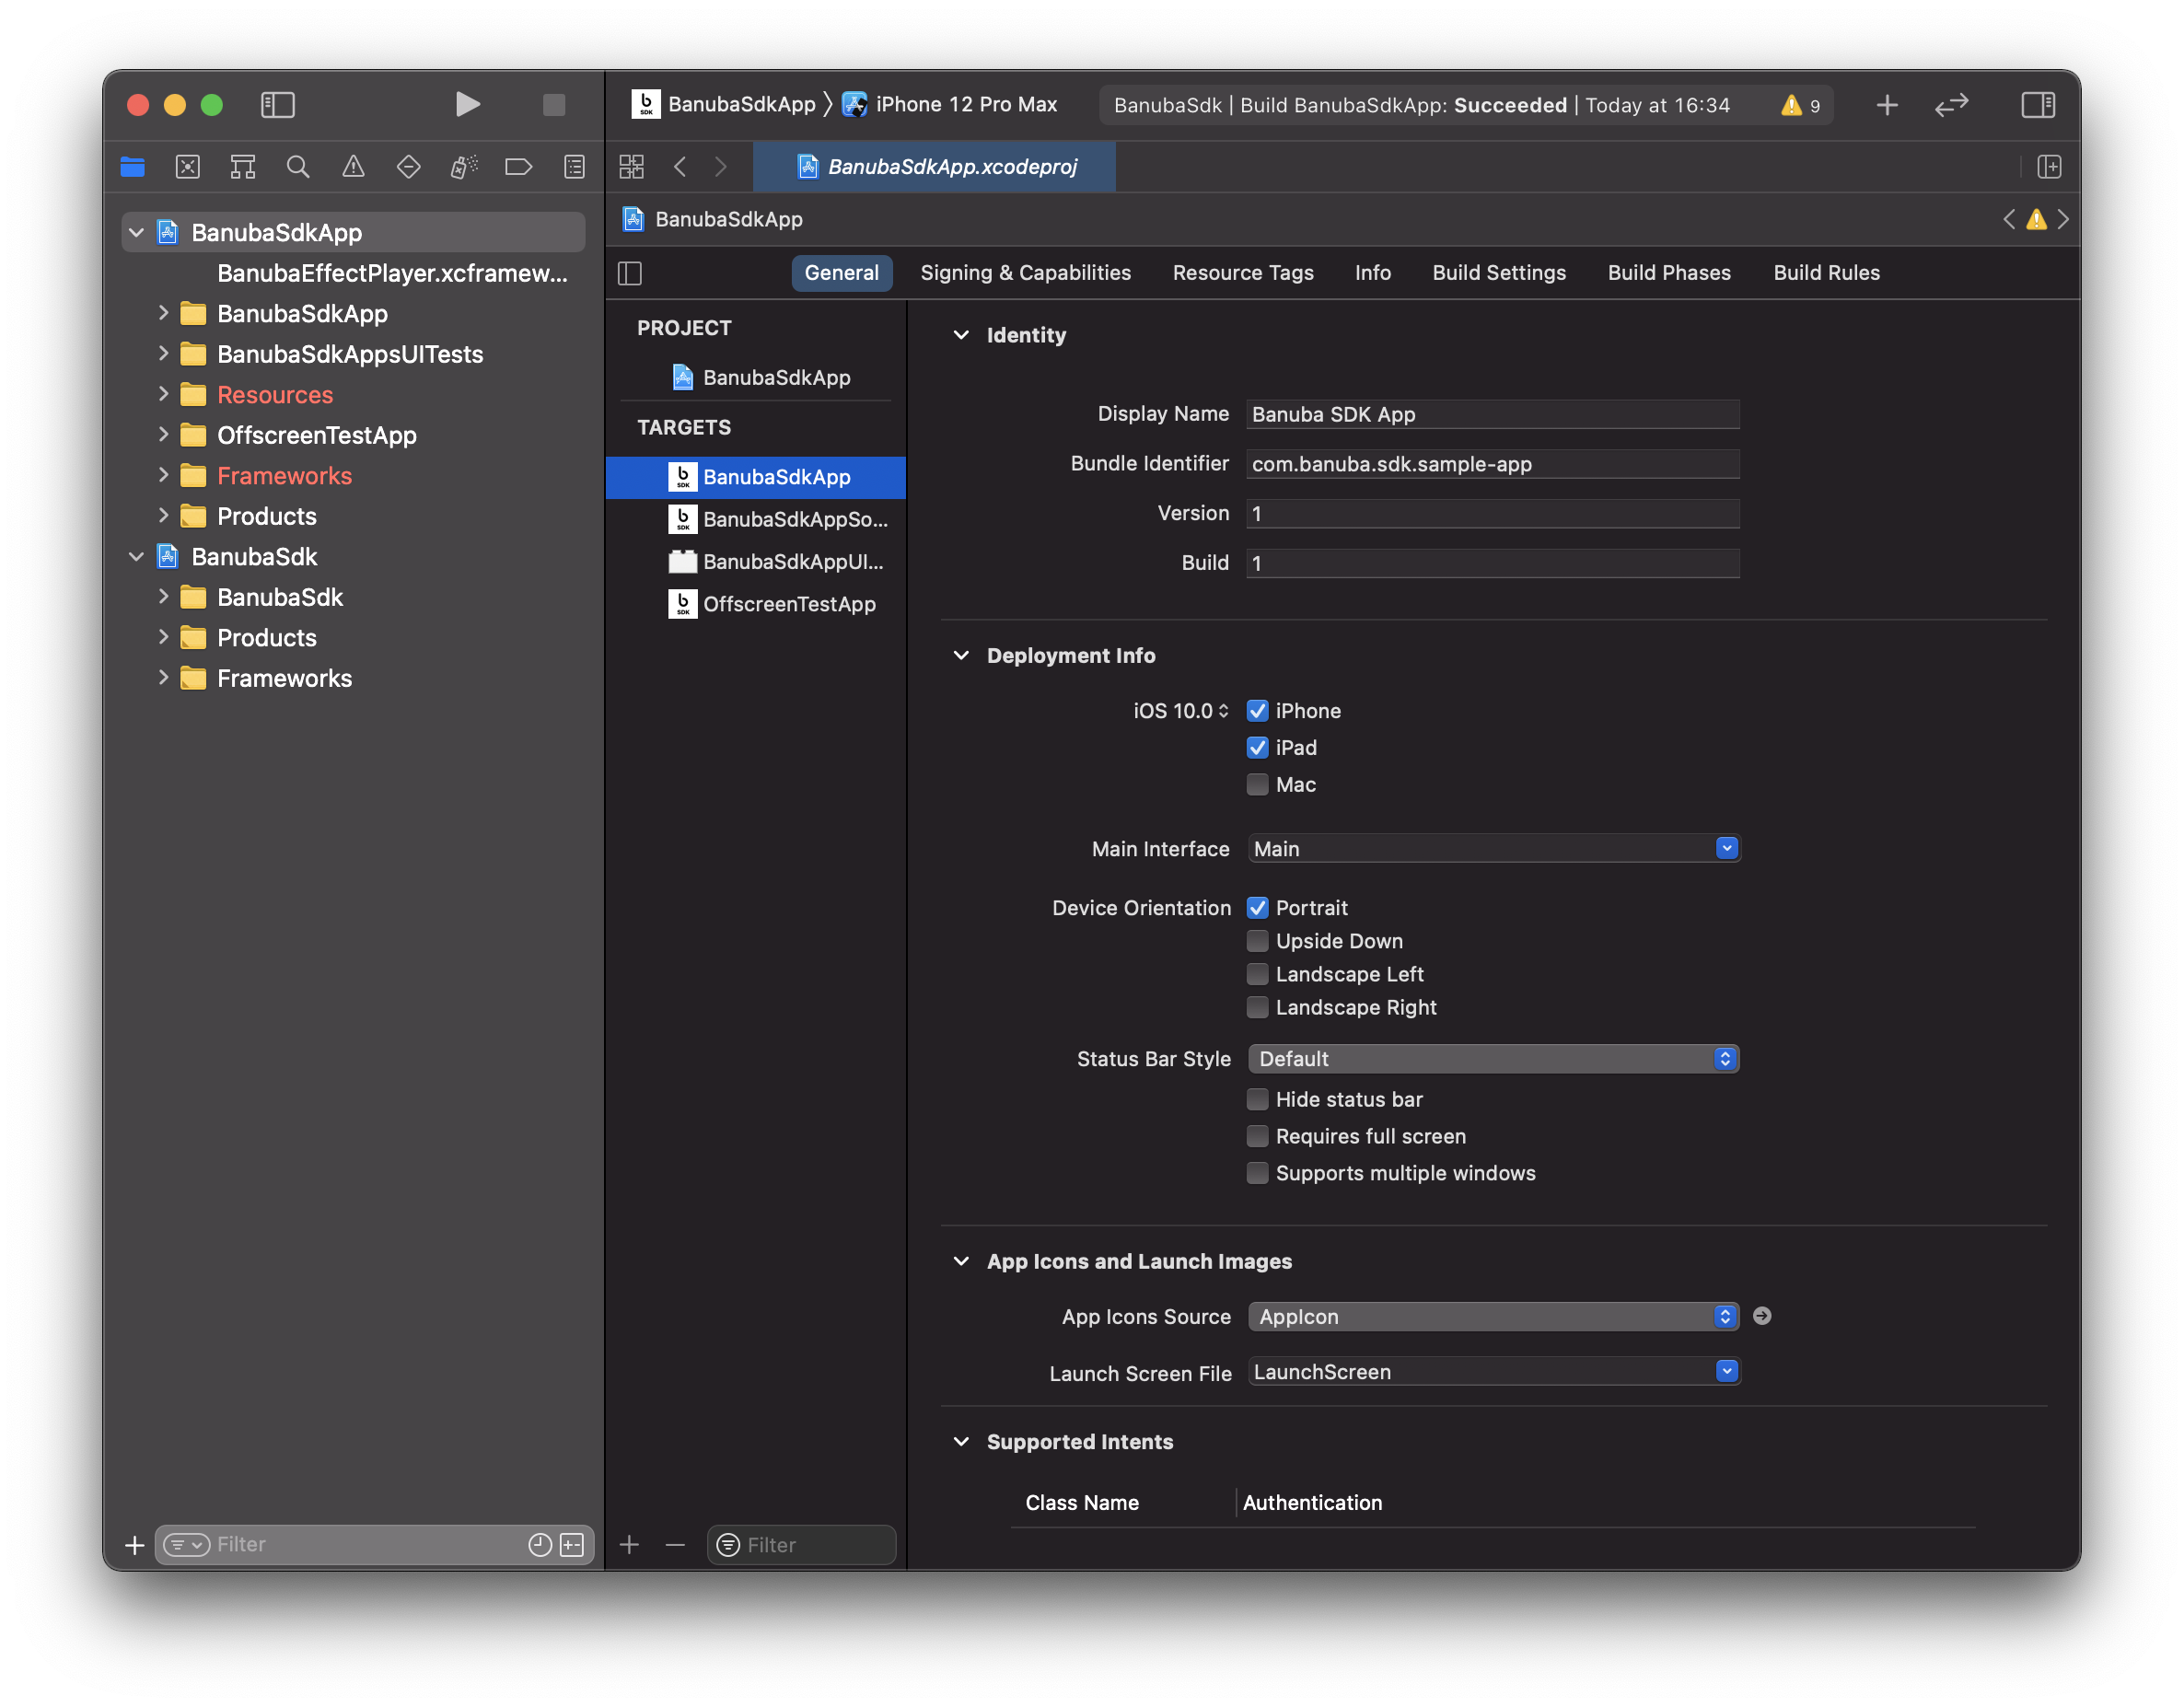Open the Find navigator magnifier
The width and height of the screenshot is (2184, 1707).
tap(298, 167)
